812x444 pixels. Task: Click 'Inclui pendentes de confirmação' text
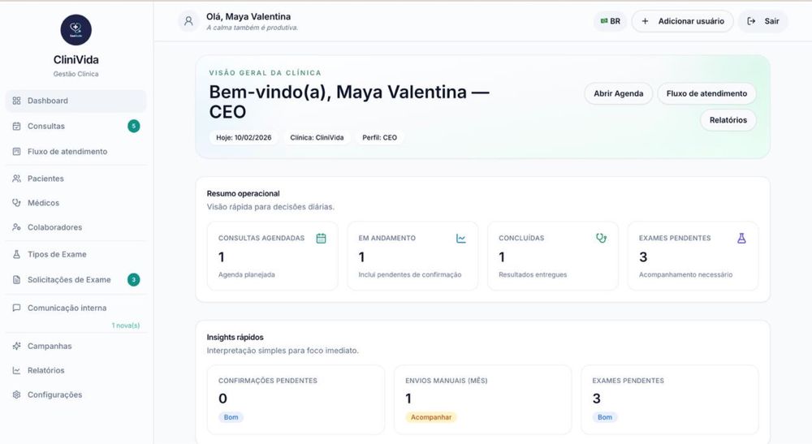click(x=410, y=275)
